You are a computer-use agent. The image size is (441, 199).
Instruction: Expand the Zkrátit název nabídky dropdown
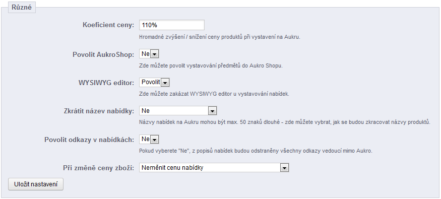[178, 111]
